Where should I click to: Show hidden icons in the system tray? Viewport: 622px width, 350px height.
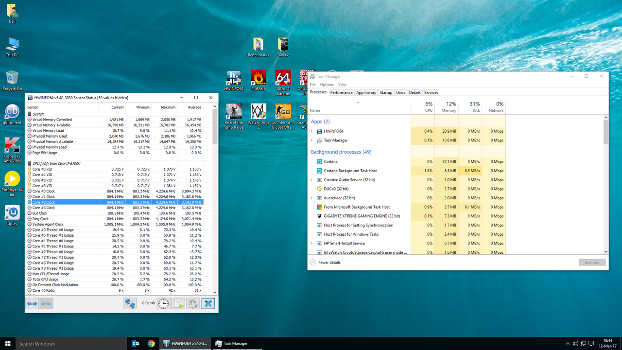[x=568, y=344]
